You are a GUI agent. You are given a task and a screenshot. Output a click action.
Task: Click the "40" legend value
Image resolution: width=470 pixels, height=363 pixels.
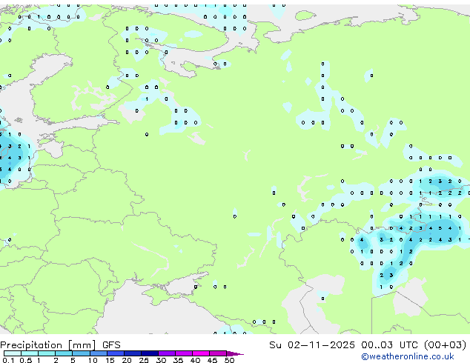[x=195, y=360]
